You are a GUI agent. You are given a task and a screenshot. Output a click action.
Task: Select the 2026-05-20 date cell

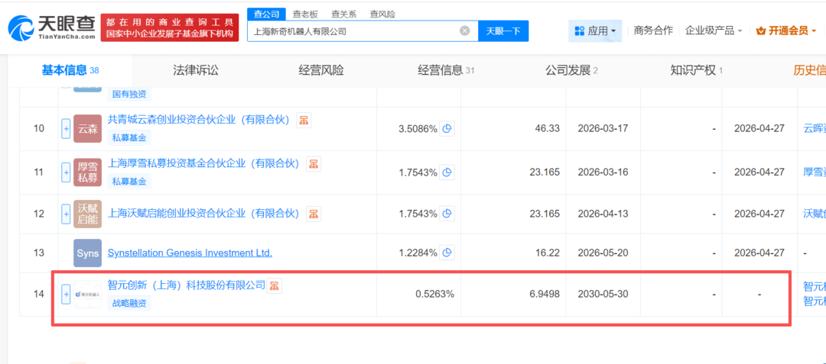click(x=603, y=253)
